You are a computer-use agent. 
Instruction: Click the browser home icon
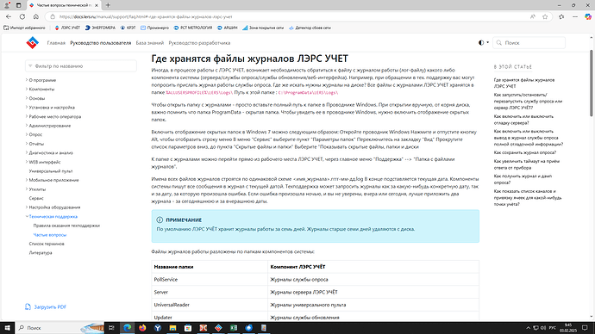pos(36,16)
